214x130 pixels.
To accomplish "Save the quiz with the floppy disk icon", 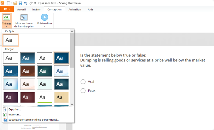I will click(x=20, y=3).
